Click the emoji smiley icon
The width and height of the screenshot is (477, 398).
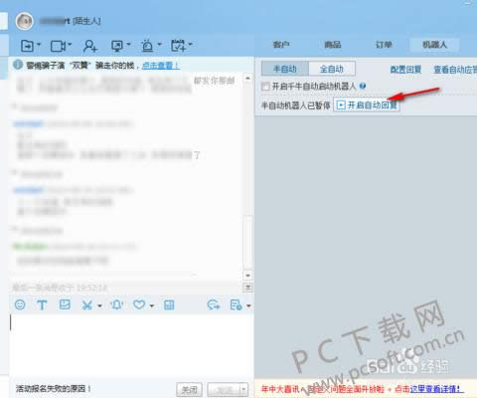tap(20, 304)
